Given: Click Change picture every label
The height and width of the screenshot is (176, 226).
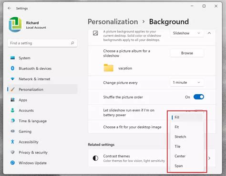Looking at the screenshot, I should tap(120, 83).
